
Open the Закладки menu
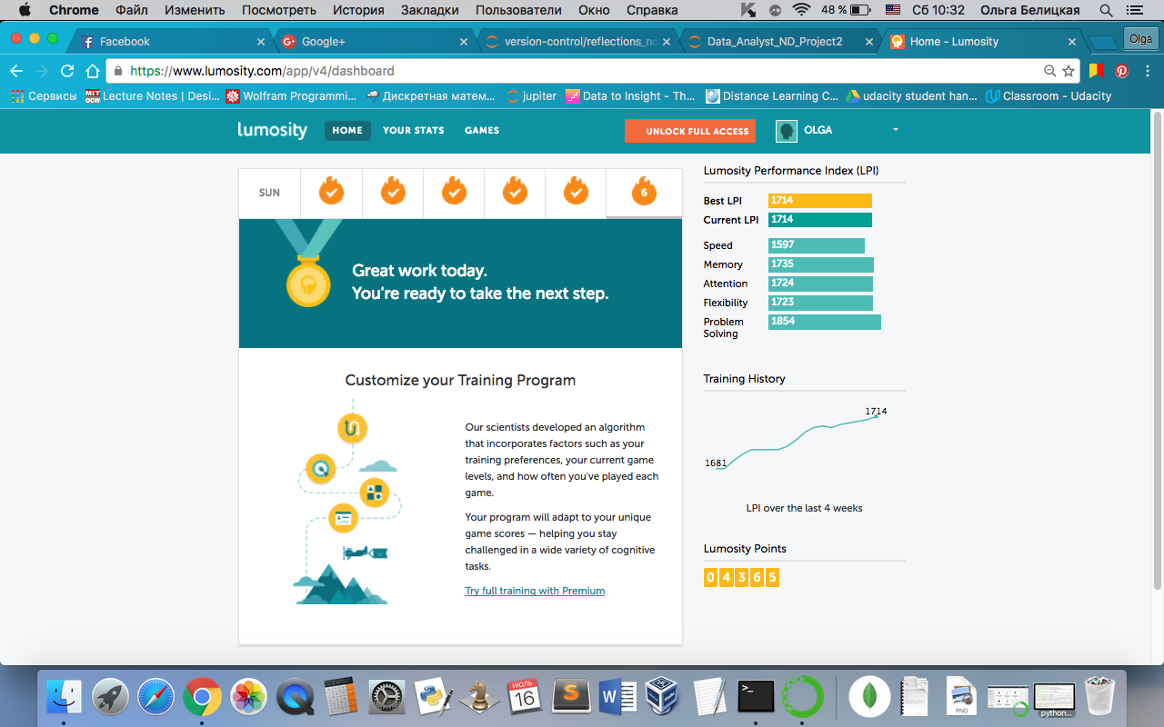tap(428, 10)
